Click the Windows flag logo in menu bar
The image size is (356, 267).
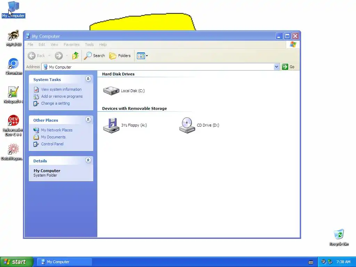click(293, 44)
